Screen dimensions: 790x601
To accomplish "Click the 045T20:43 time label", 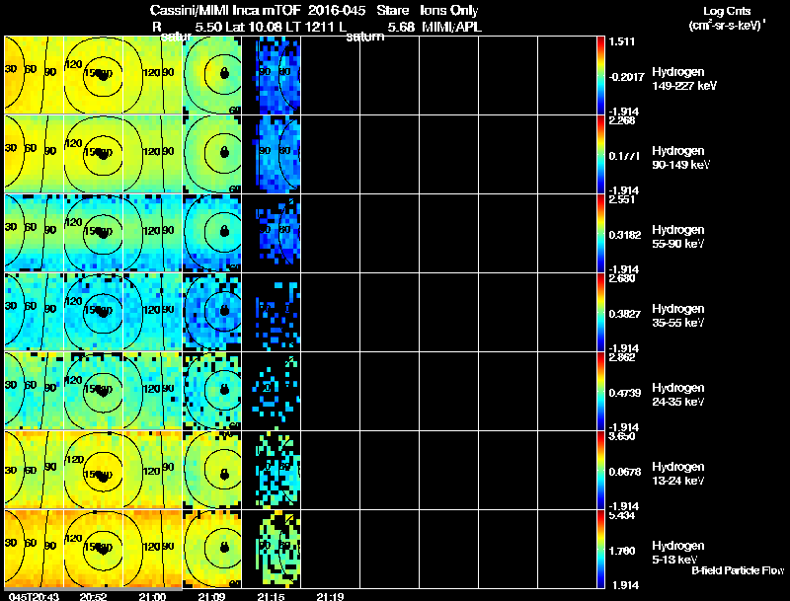I will coord(34,596).
